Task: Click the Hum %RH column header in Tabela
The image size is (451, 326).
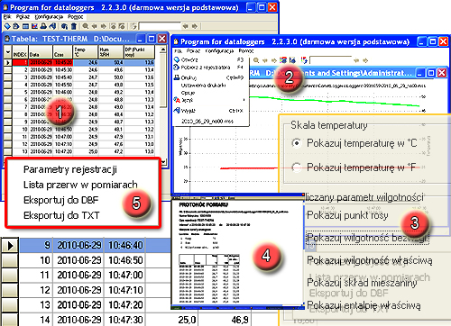Action: pyautogui.click(x=111, y=52)
